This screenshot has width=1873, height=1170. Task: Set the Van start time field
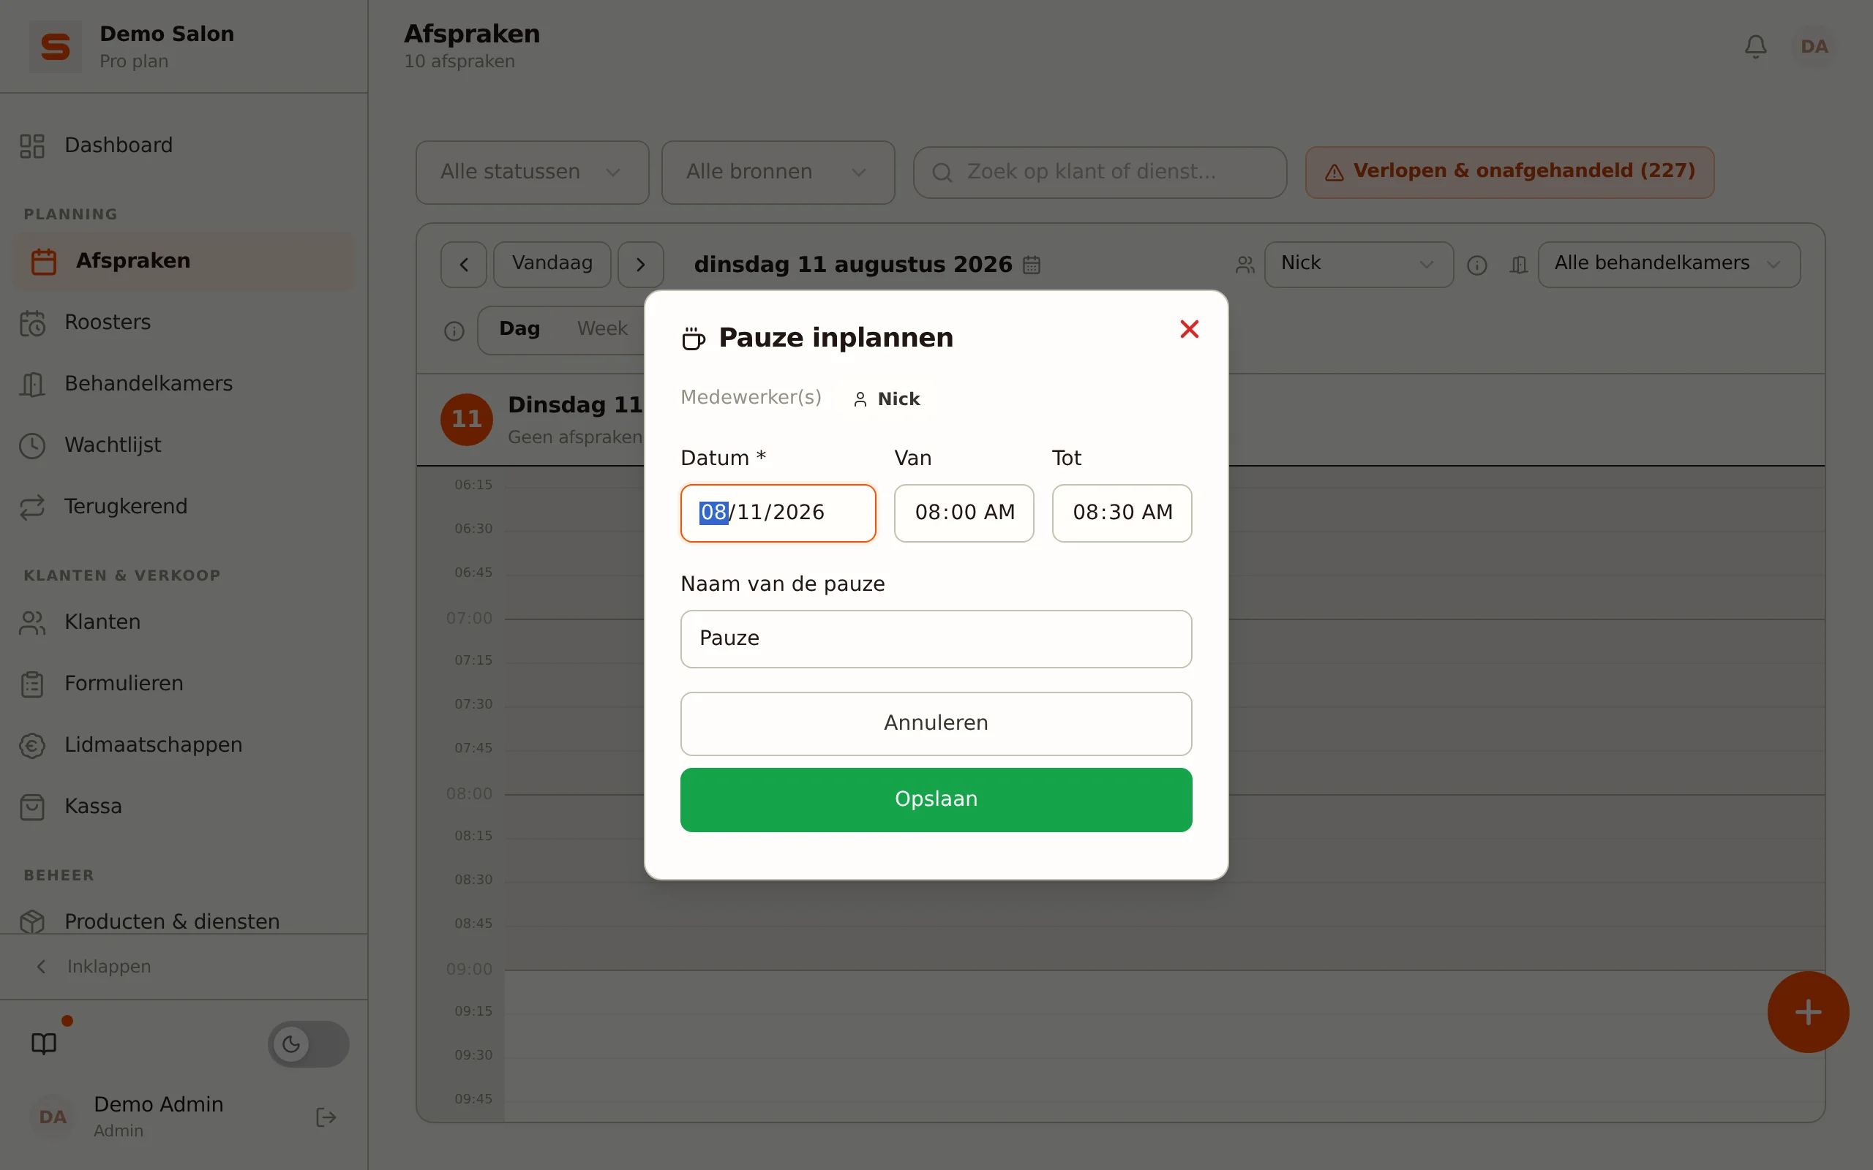(x=964, y=513)
